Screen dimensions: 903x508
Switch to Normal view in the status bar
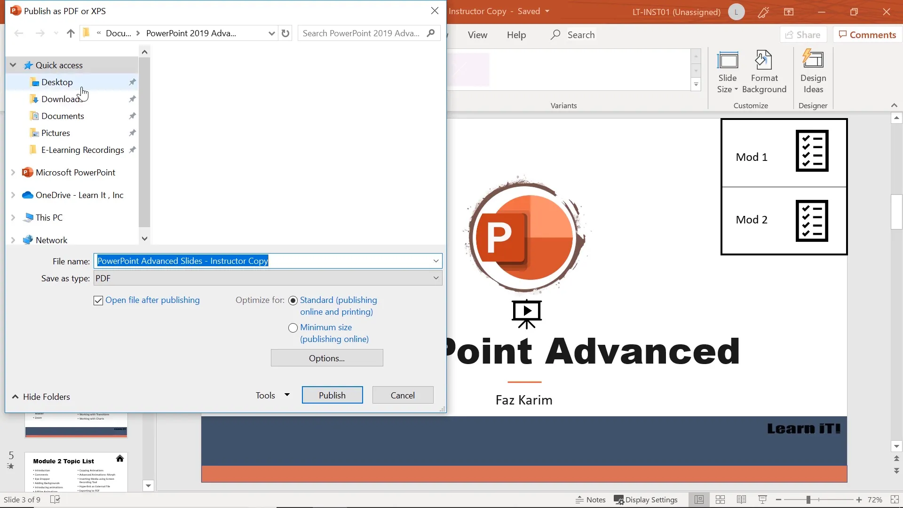699,500
